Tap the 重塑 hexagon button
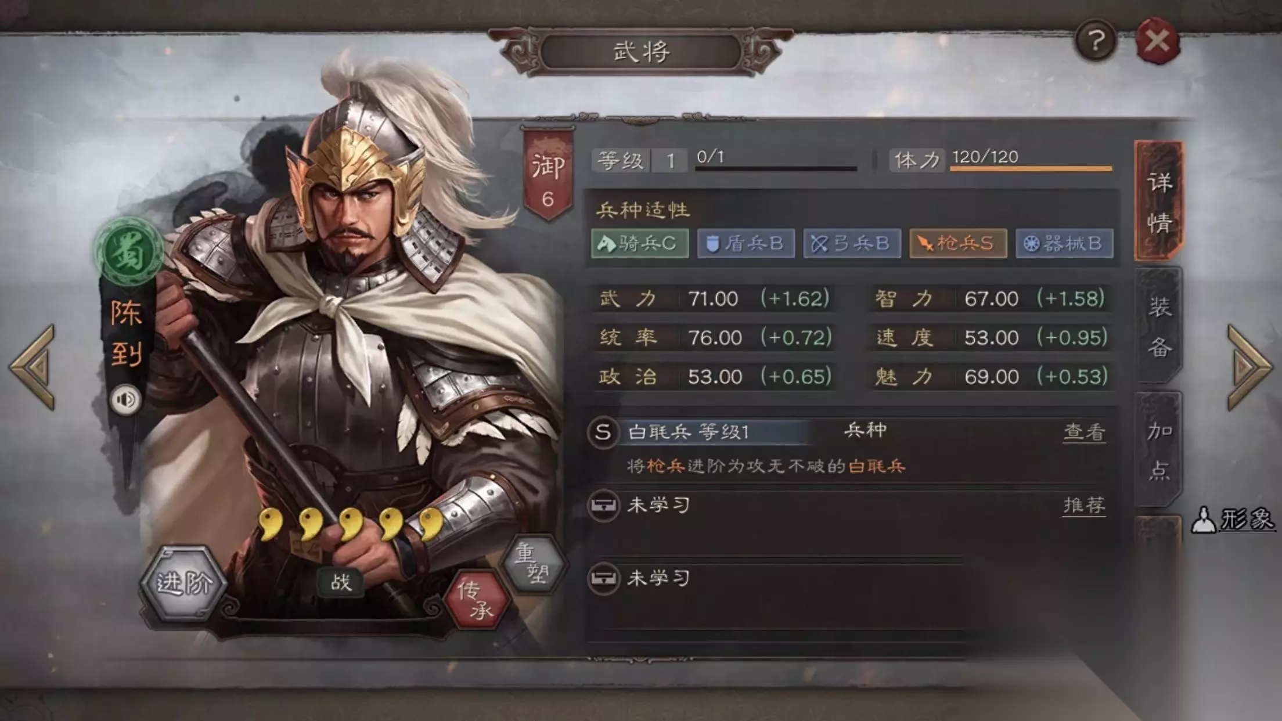The width and height of the screenshot is (1282, 721). (534, 563)
